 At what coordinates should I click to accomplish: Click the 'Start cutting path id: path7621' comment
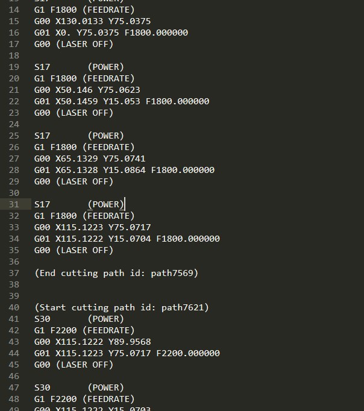tap(122, 307)
